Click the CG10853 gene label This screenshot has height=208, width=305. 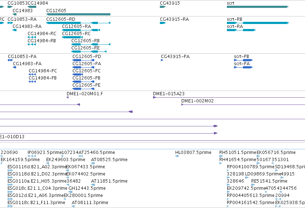pos(18,3)
